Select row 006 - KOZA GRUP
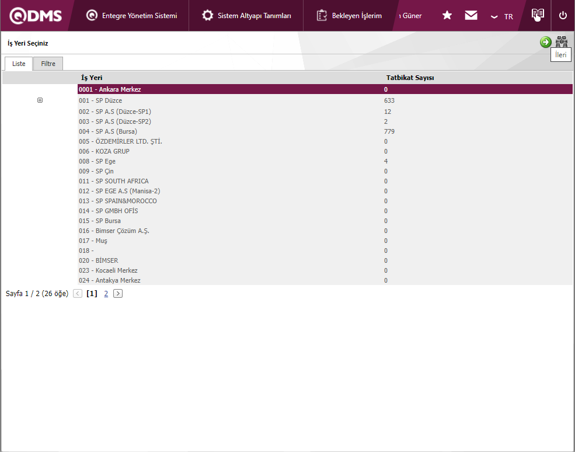This screenshot has width=575, height=452. (325, 151)
